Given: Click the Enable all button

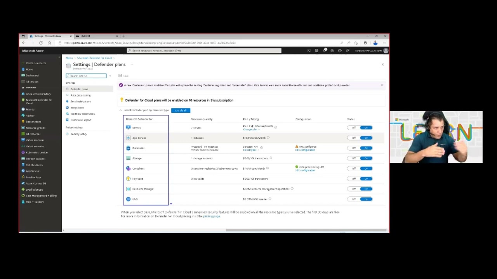Looking at the screenshot, I should click(181, 110).
